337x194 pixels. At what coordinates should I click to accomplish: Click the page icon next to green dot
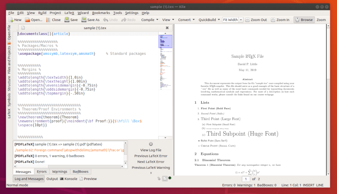(165, 178)
